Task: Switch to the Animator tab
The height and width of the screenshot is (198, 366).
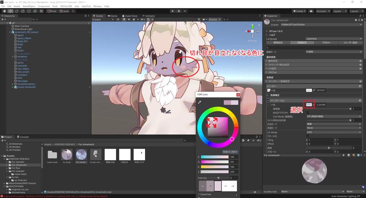Action: [x=149, y=16]
